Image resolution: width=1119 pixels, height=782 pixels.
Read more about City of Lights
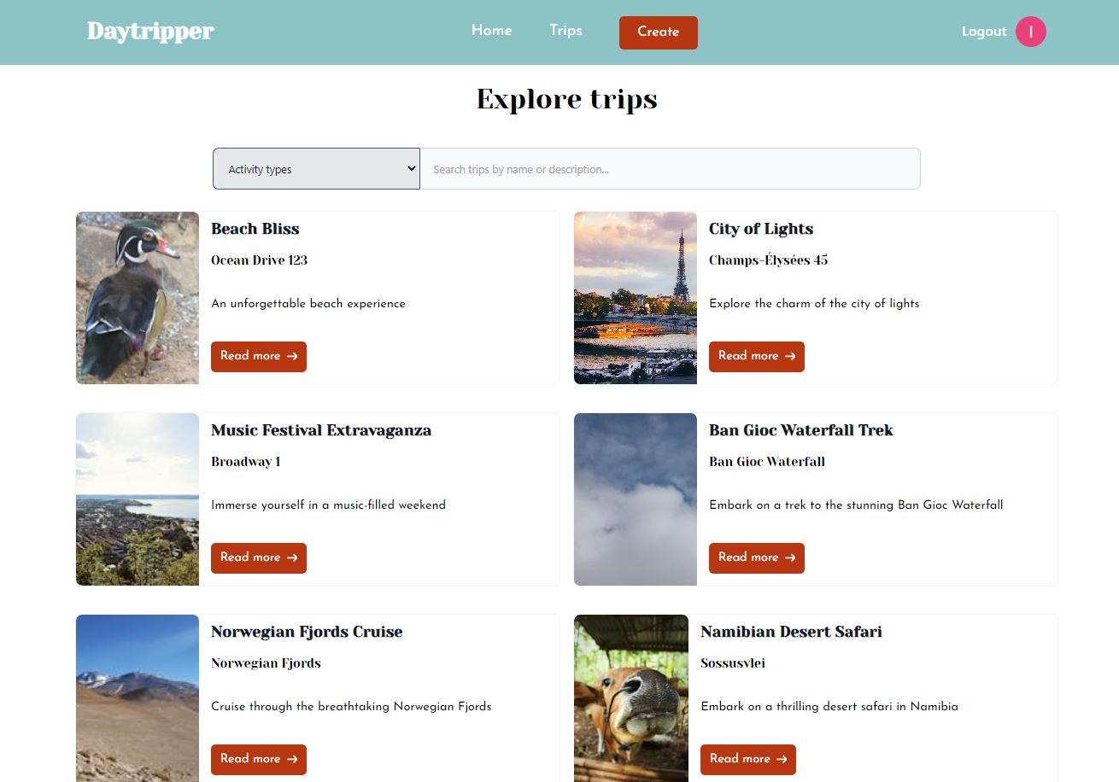tap(756, 356)
